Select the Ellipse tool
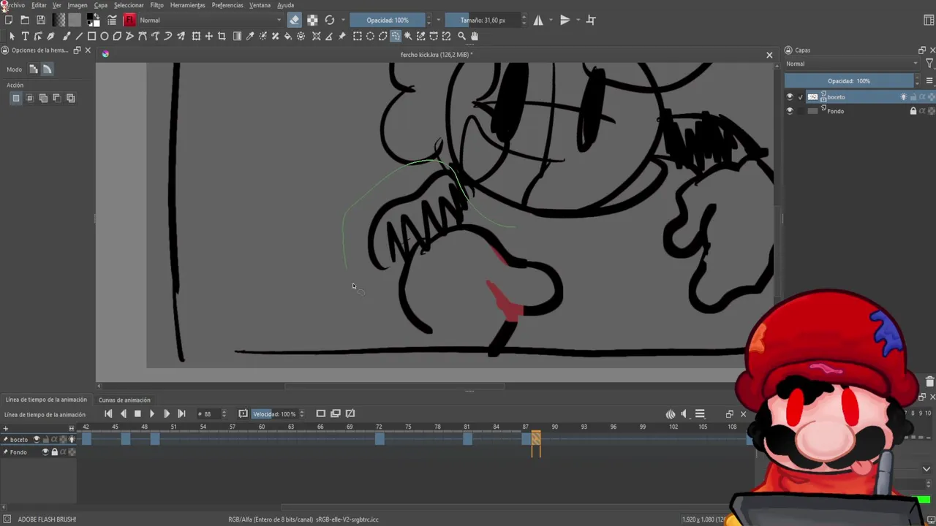936x526 pixels. [x=105, y=36]
